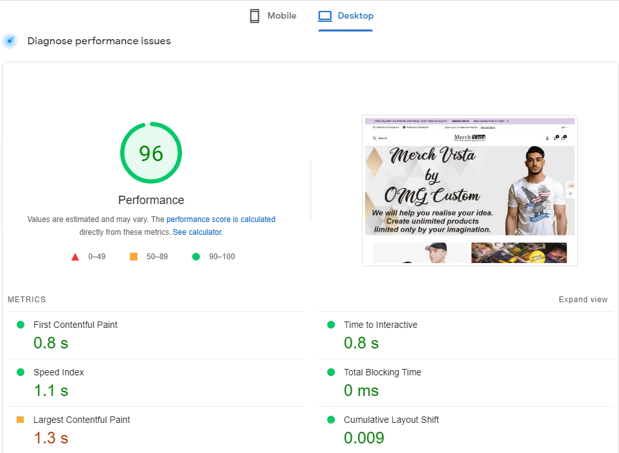Click the Desktop monitor icon
The height and width of the screenshot is (453, 619).
325,16
